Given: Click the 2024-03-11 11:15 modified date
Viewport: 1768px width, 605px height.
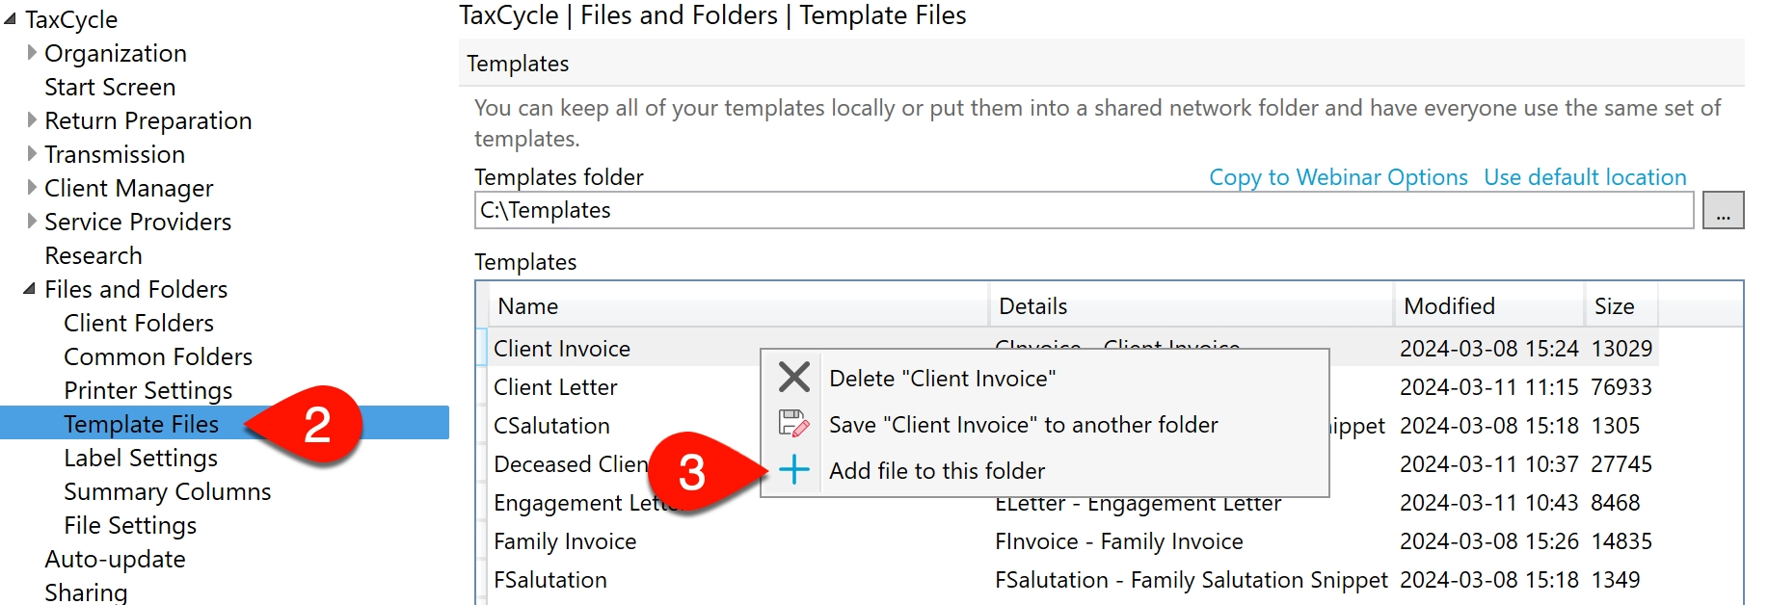Looking at the screenshot, I should click(x=1489, y=387).
